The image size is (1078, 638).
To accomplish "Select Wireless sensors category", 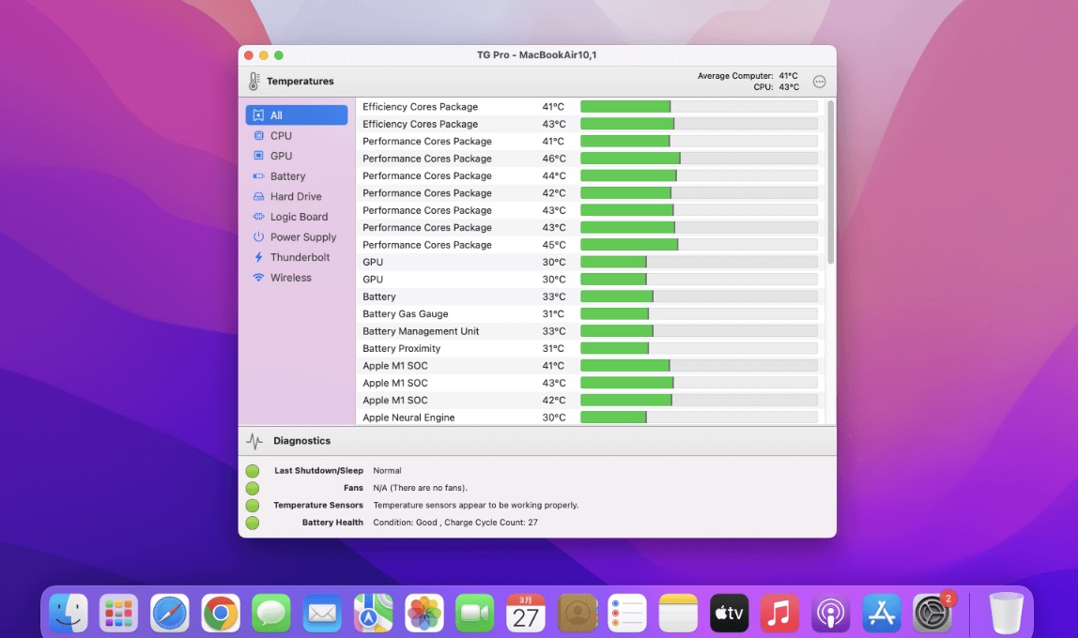I will 290,278.
